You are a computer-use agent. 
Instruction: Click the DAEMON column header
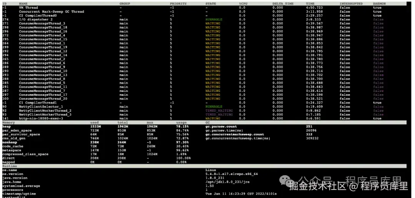click(x=379, y=4)
